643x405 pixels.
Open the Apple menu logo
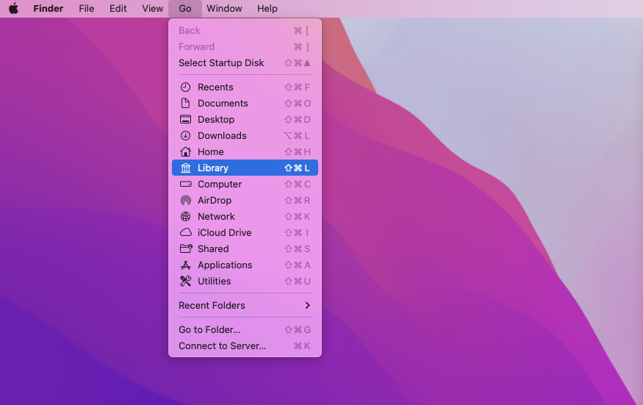point(13,8)
